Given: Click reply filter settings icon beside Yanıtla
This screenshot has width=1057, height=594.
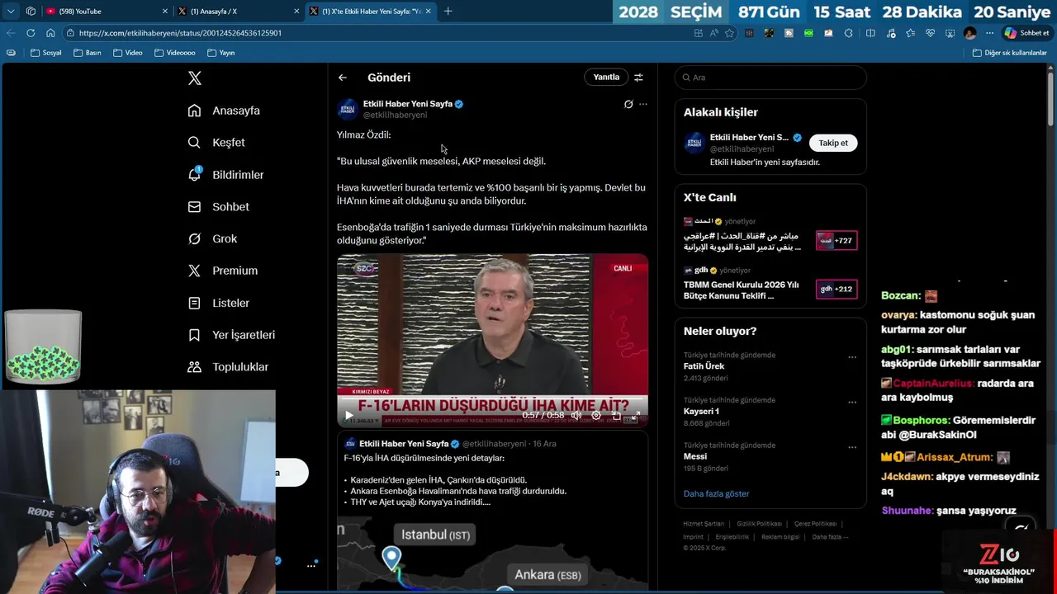Looking at the screenshot, I should click(x=638, y=78).
